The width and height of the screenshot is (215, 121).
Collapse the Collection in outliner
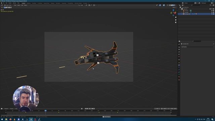pyautogui.click(x=180, y=9)
